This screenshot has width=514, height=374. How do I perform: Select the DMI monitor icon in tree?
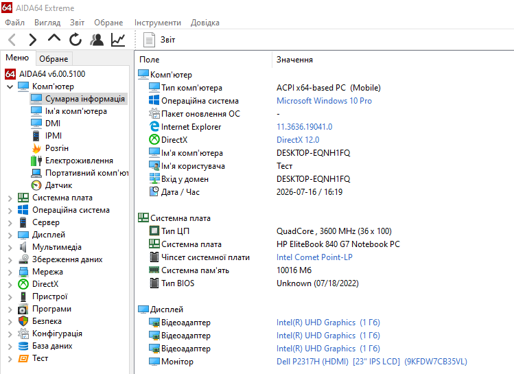36,124
